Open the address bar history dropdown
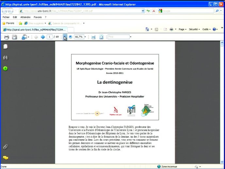The image size is (225, 169). (143, 11)
